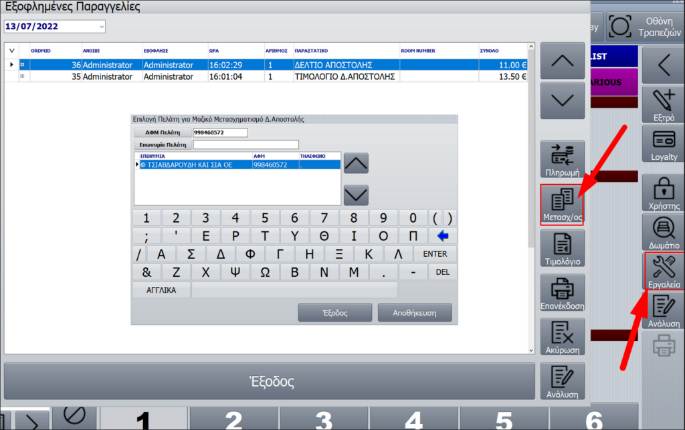Viewport: 685px width, 430px height.
Task: Click the Χρήστης user lock icon
Action: 664,192
